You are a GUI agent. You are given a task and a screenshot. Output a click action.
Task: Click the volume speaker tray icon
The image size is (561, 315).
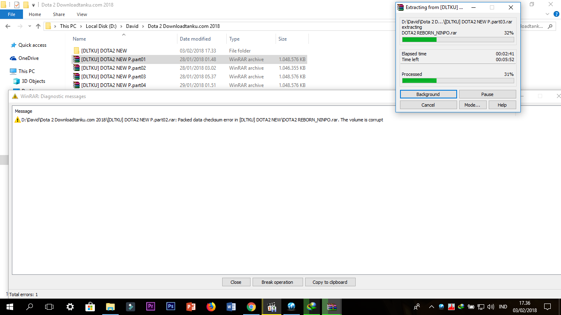(x=491, y=307)
